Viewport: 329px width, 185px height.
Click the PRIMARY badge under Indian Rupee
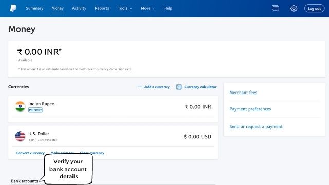tap(35, 110)
